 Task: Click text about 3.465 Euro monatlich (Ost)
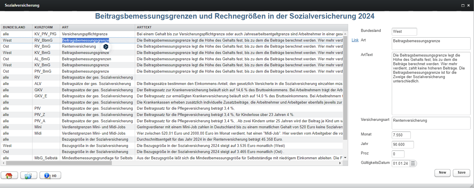coord(210,152)
